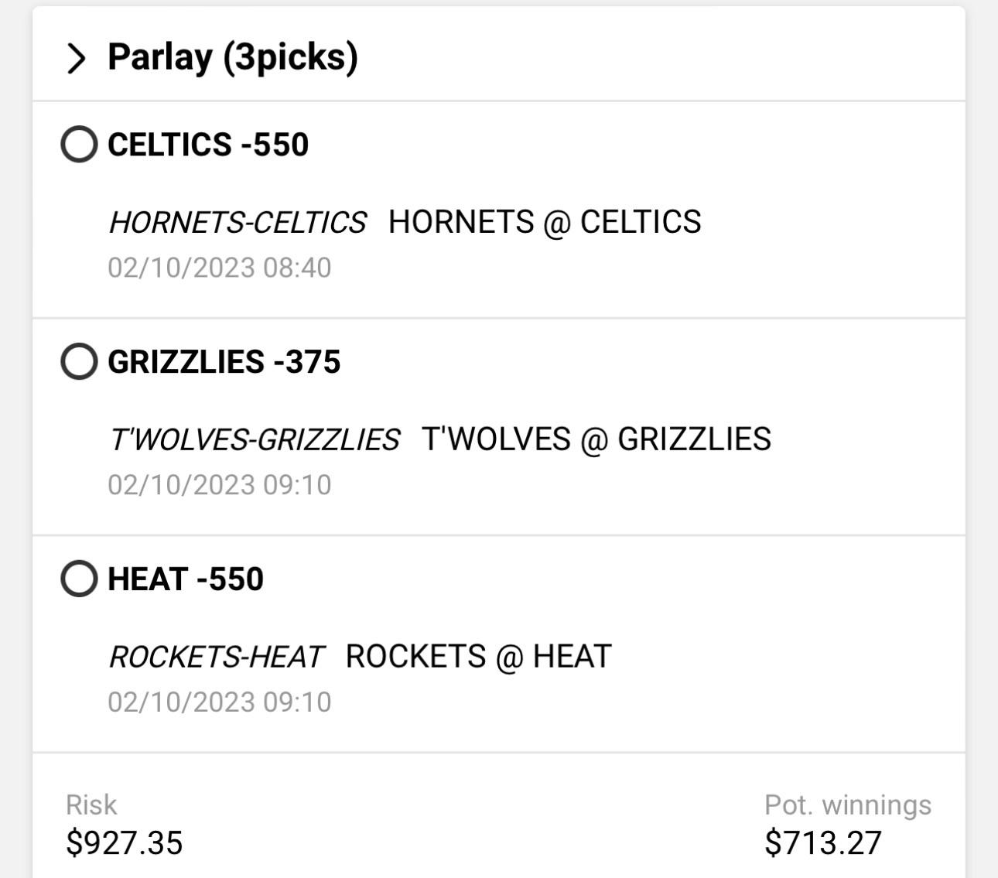Expand details for ROCKETS @ HEAT game
This screenshot has width=998, height=878.
pyautogui.click(x=478, y=656)
